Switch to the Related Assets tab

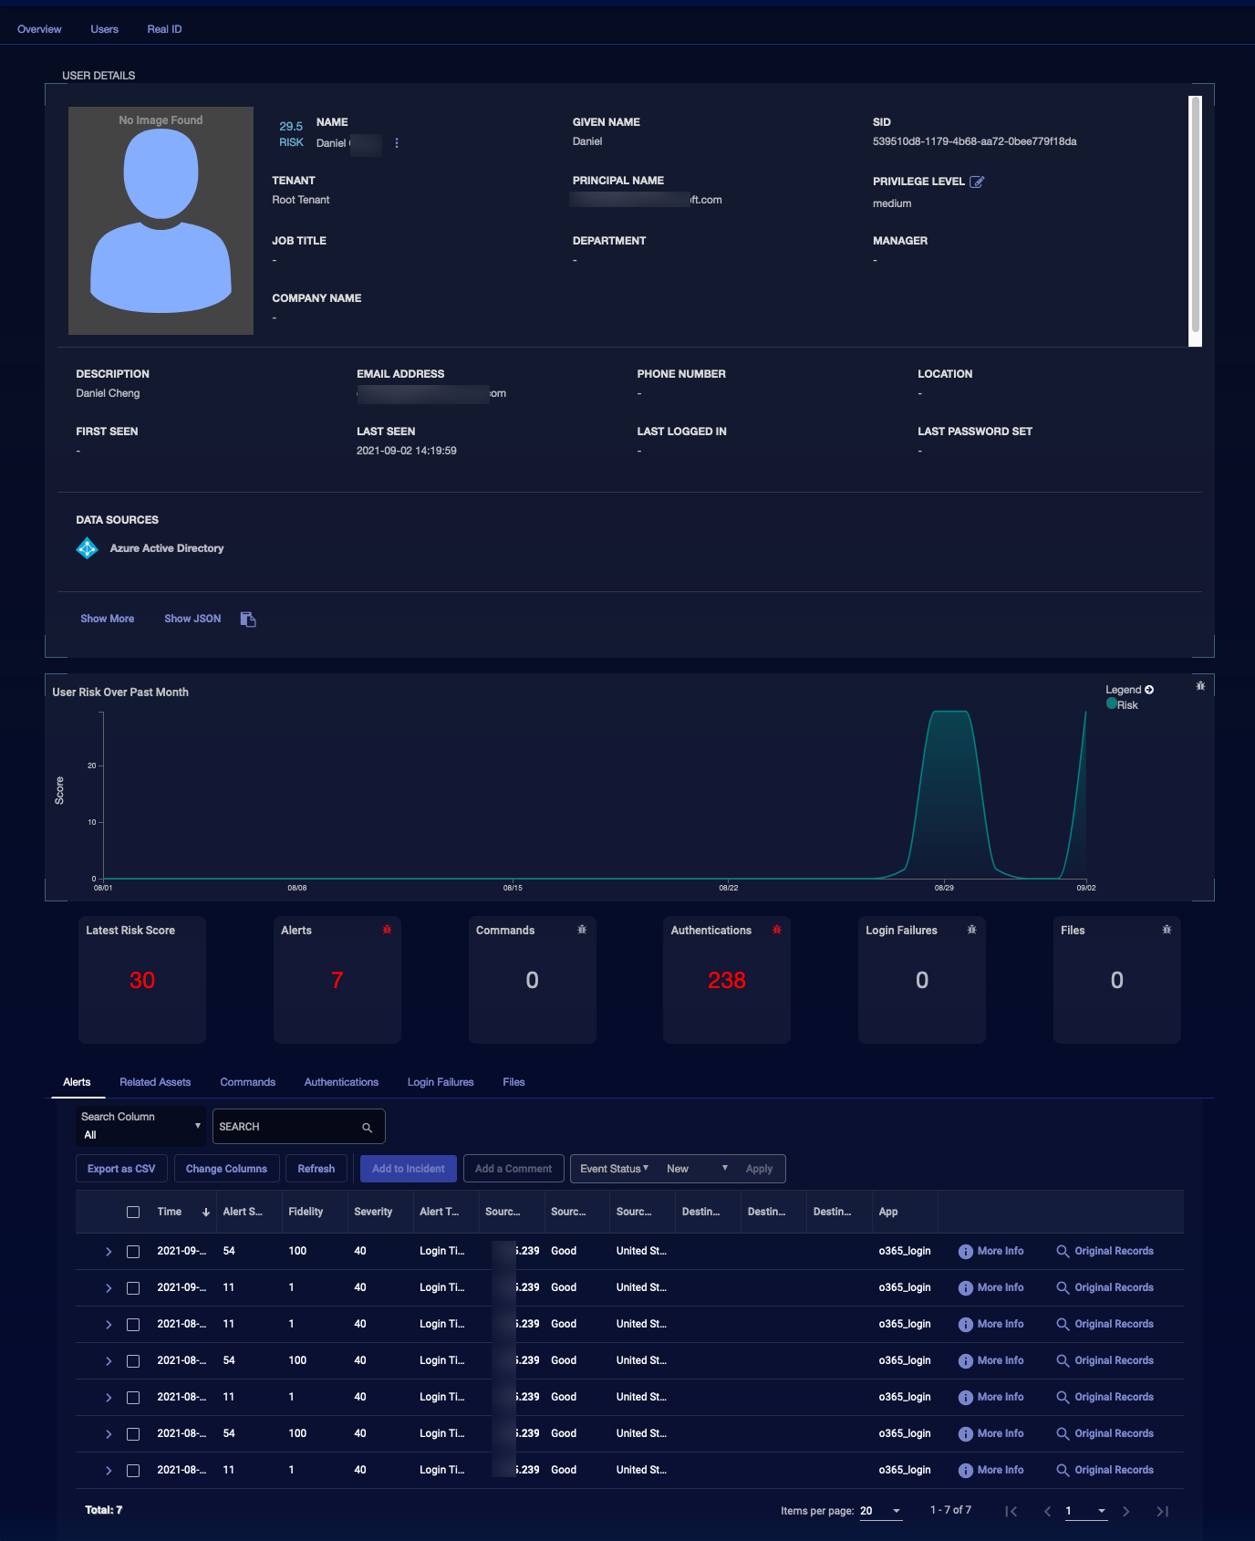coord(155,1082)
